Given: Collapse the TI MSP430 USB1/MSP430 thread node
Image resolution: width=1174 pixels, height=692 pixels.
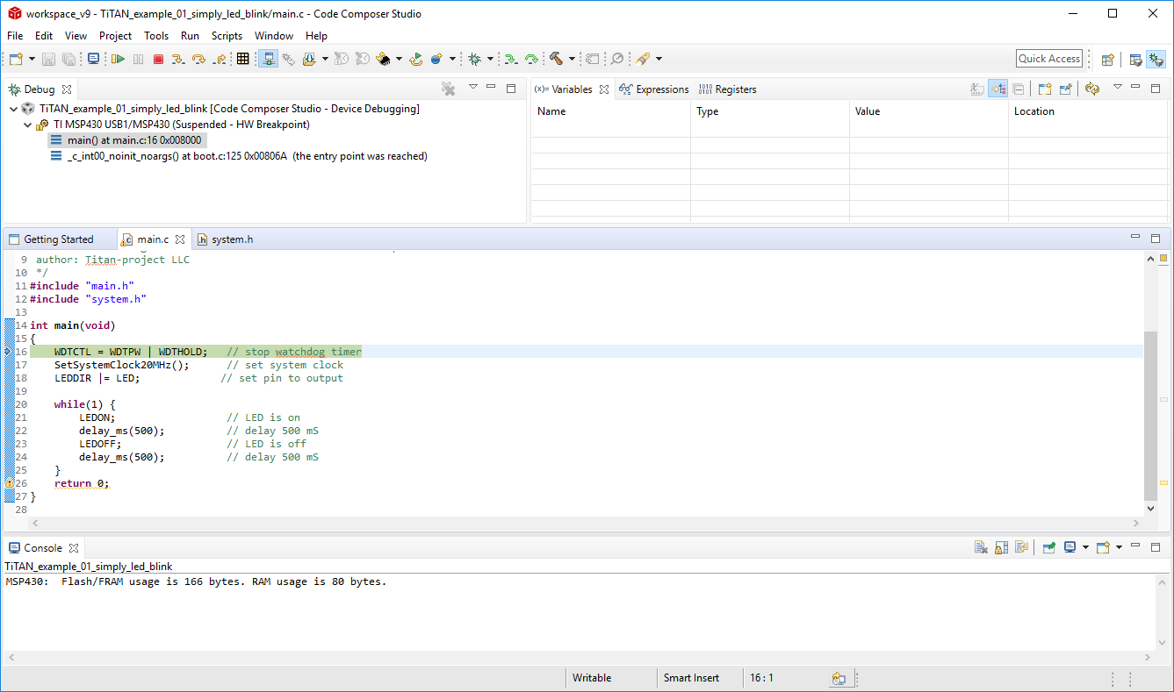Looking at the screenshot, I should click(x=27, y=125).
